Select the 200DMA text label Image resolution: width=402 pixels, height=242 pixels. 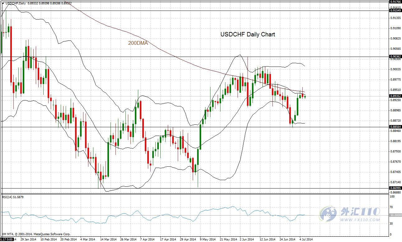[138, 44]
